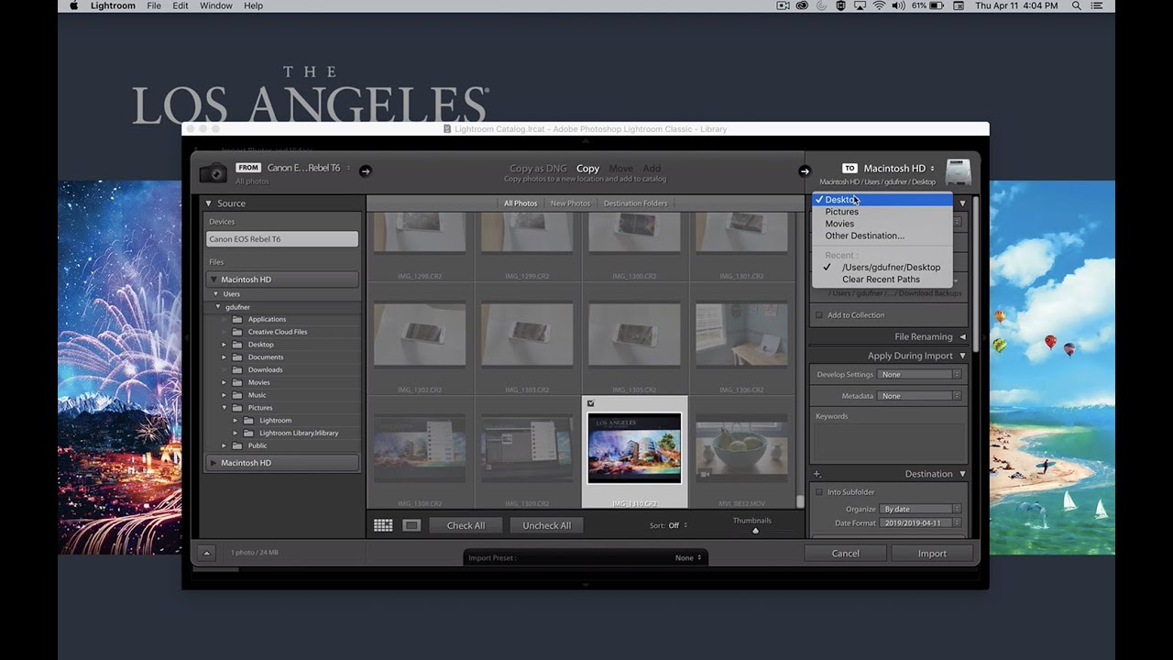Image resolution: width=1173 pixels, height=660 pixels.
Task: Open the Organize By date dropdown
Action: (x=920, y=509)
